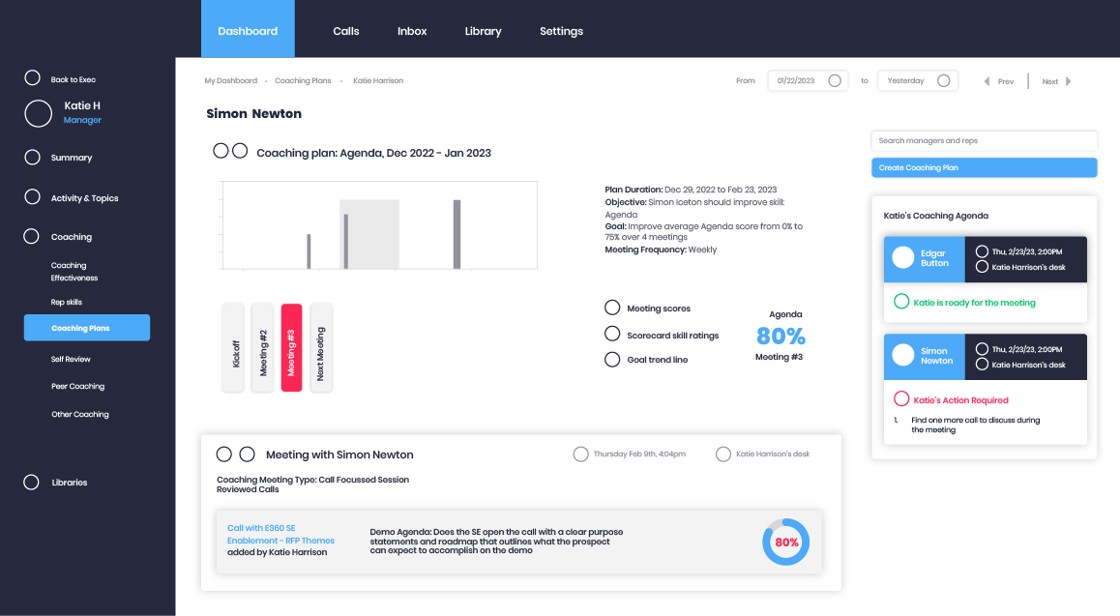The height and width of the screenshot is (616, 1120).
Task: Toggle the Meeting scores indicator
Action: click(x=612, y=307)
